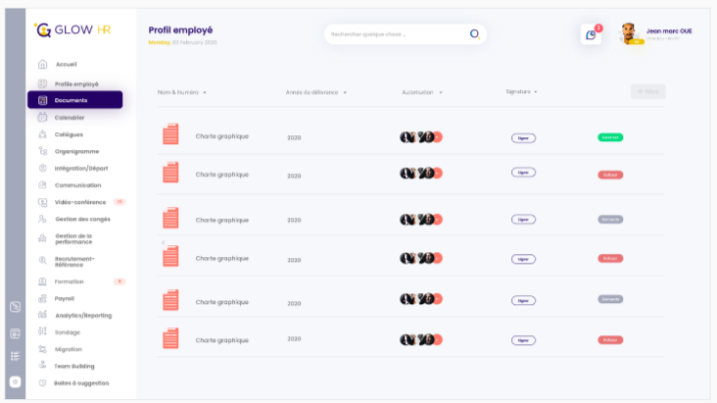The width and height of the screenshot is (717, 403).
Task: Open notifications bell with red badge
Action: (x=591, y=34)
